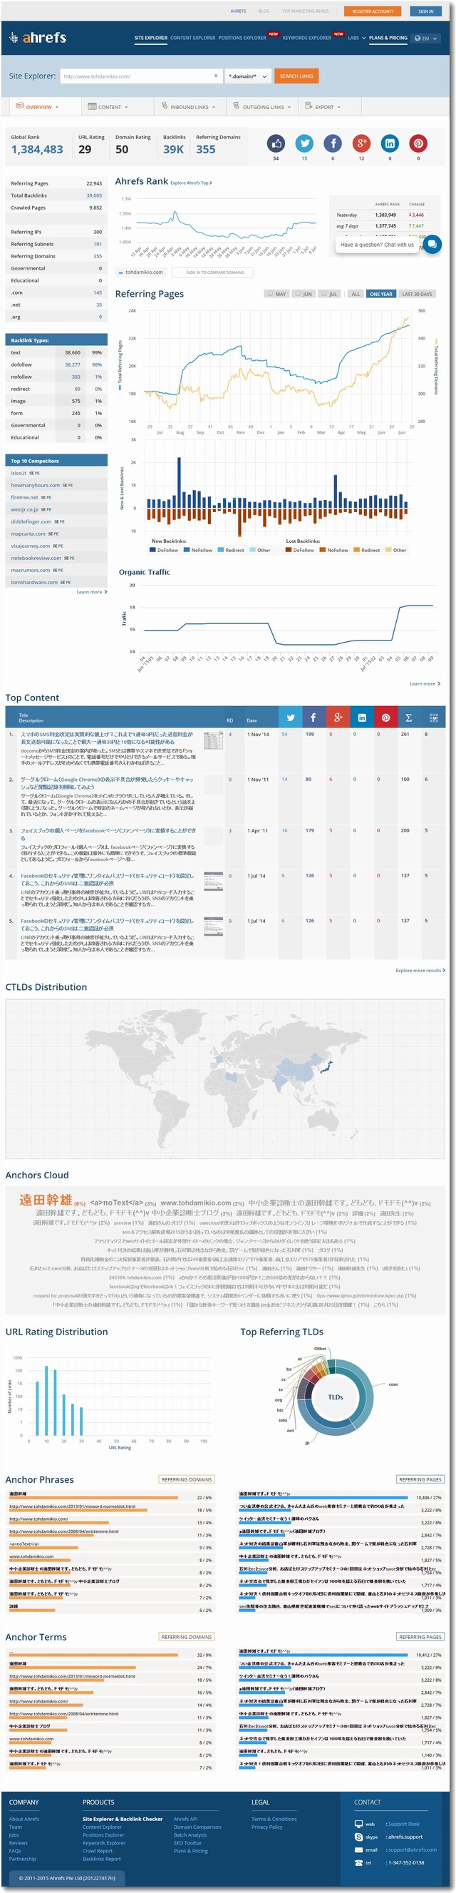456x1893 pixels.
Task: Click the Pinterest share circle icon
Action: [418, 143]
